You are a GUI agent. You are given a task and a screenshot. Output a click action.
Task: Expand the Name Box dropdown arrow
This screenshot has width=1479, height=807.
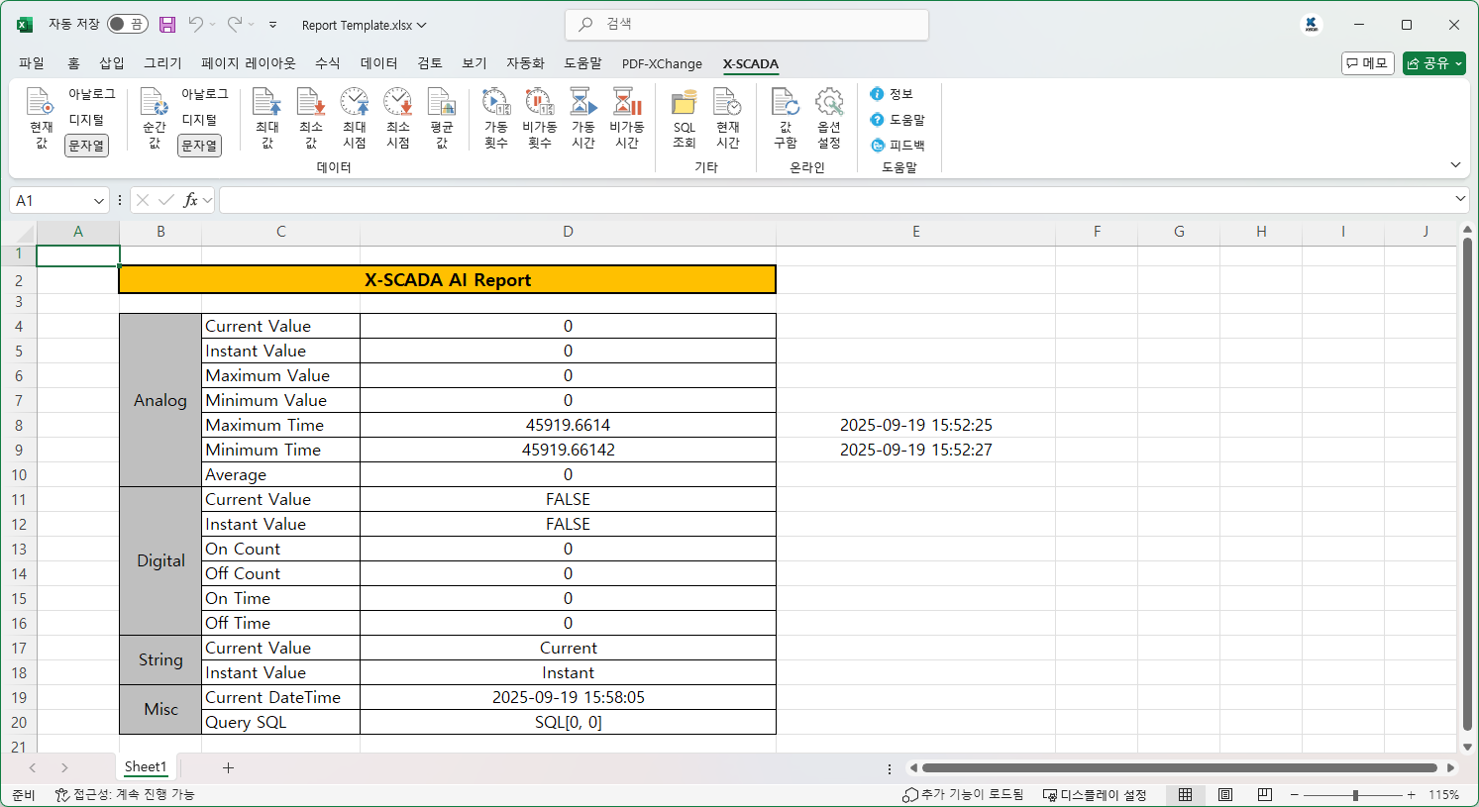pos(99,201)
